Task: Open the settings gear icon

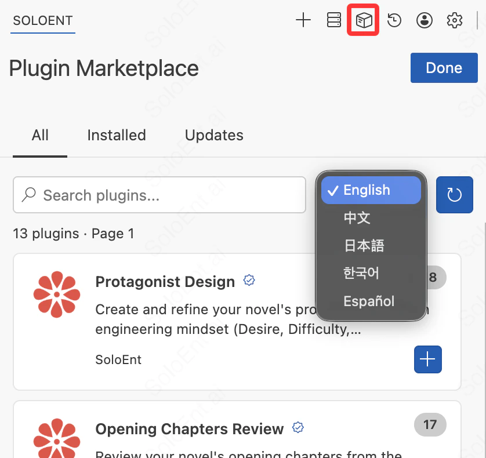Action: tap(454, 20)
